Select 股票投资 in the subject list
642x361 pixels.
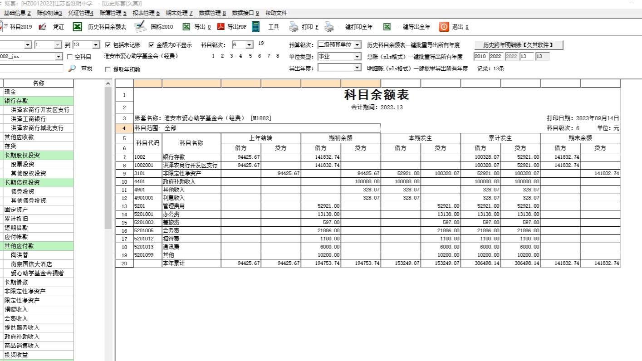coord(39,164)
